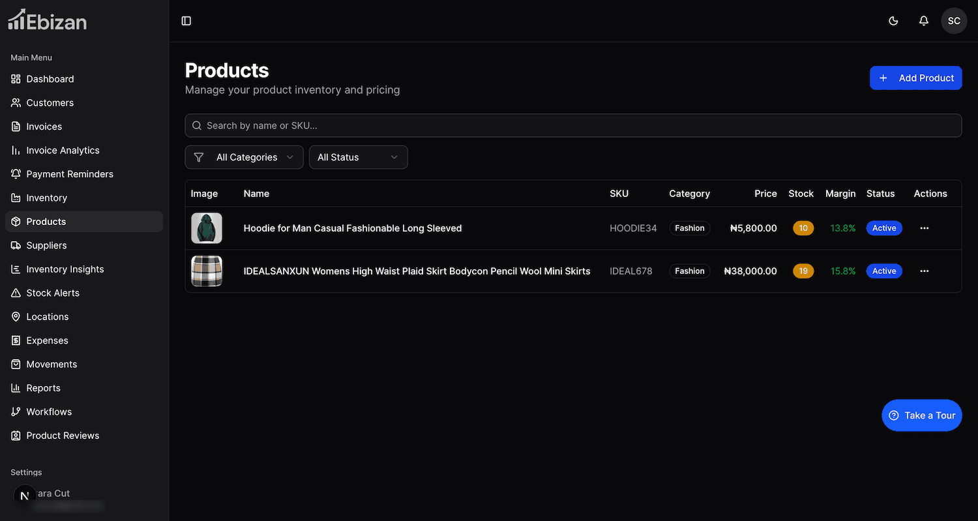
Task: Open actions menu for Hoodie product
Action: (x=924, y=228)
